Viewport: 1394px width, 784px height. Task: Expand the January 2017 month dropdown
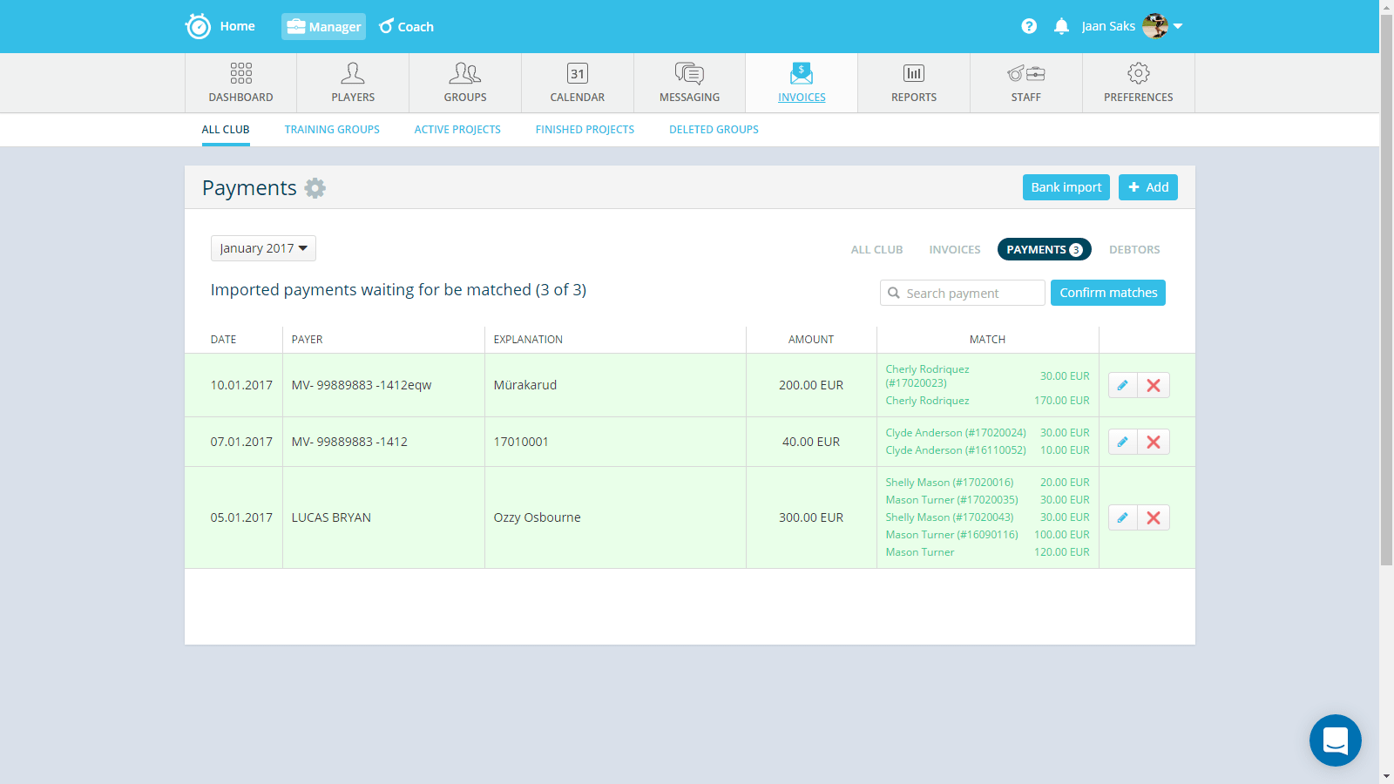point(263,248)
